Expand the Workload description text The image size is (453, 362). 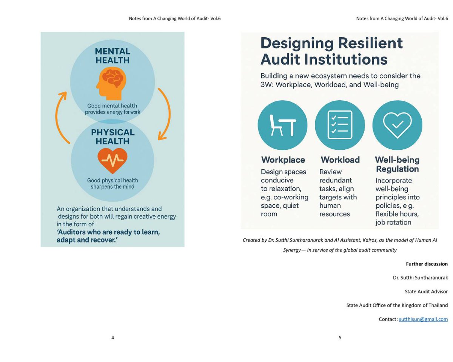[x=340, y=192]
